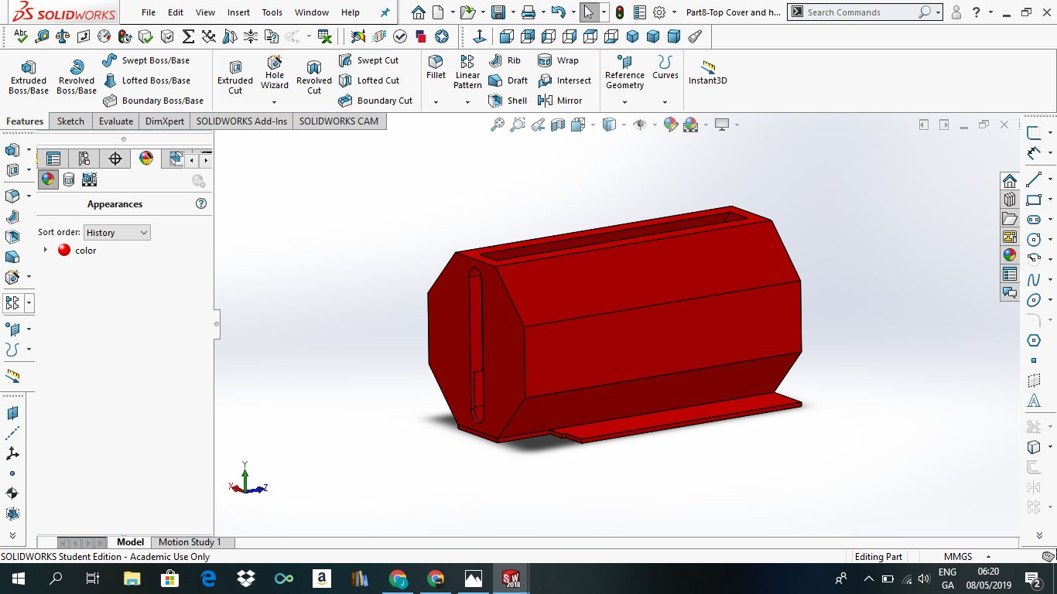
Task: Open the Curves tools
Action: pos(665,67)
